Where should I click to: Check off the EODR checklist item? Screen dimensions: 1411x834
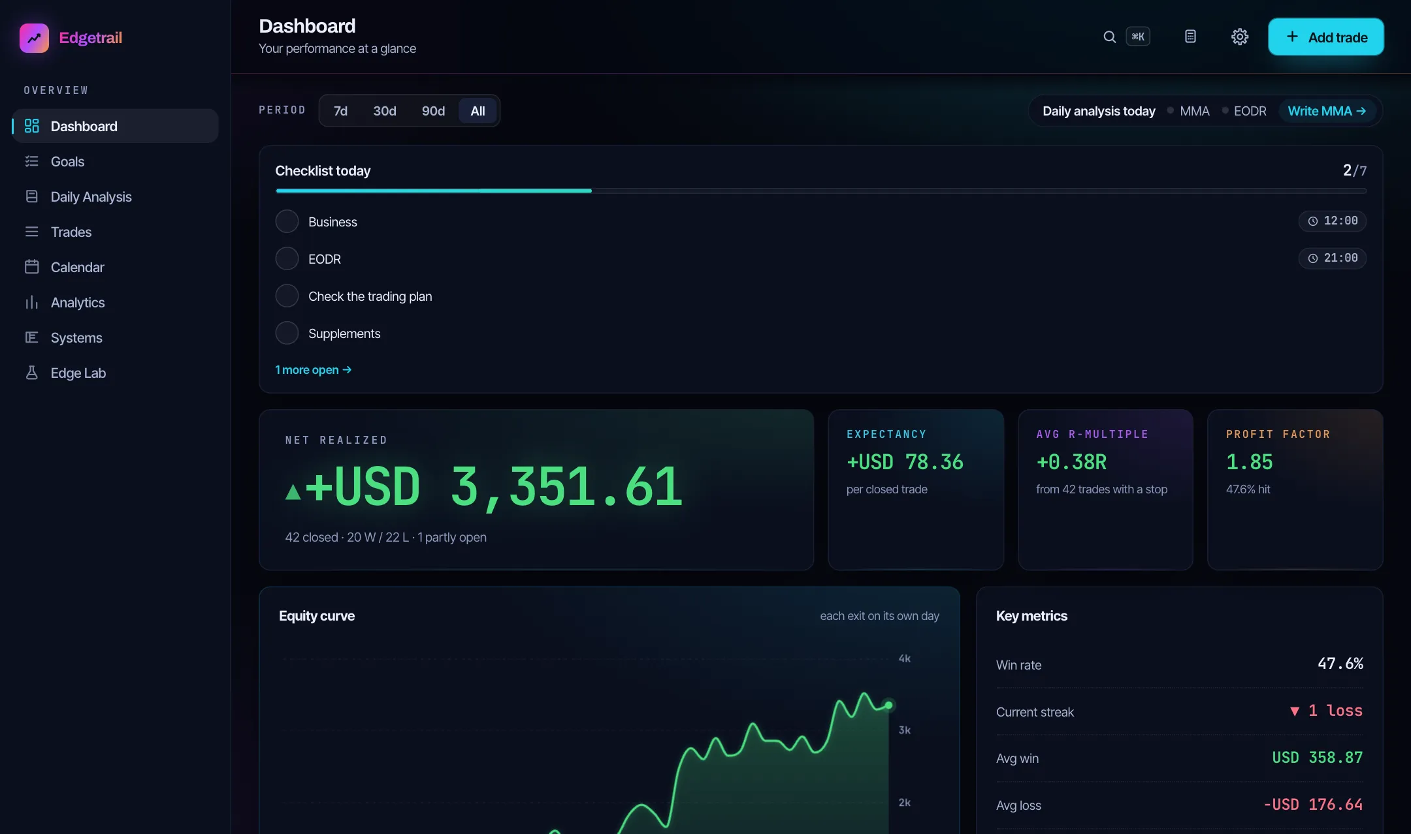[x=287, y=259]
